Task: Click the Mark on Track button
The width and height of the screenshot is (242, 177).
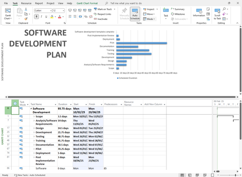Action: pyautogui.click(x=103, y=9)
